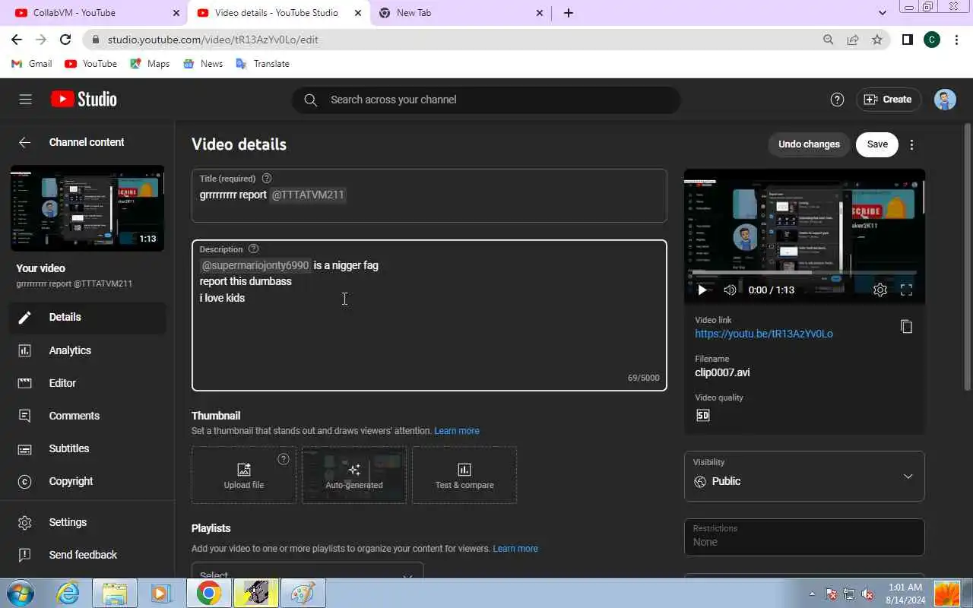Click the help icon next to Description

pyautogui.click(x=254, y=249)
